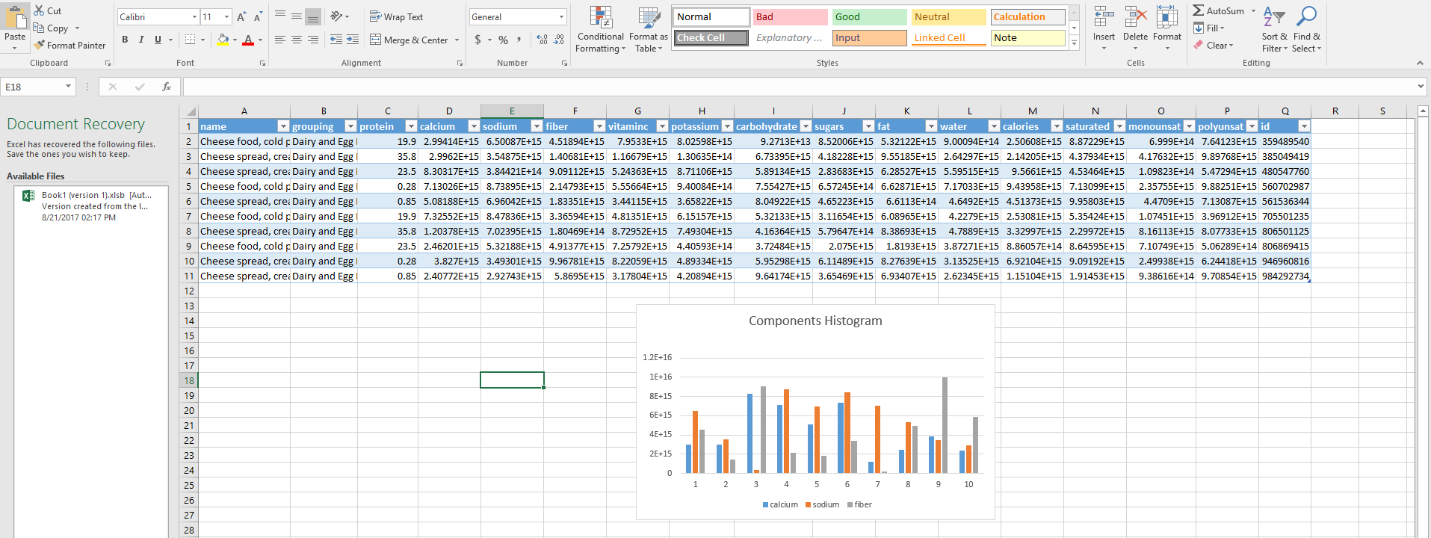Apply Percent Style number format
This screenshot has width=1431, height=538.
coord(504,40)
